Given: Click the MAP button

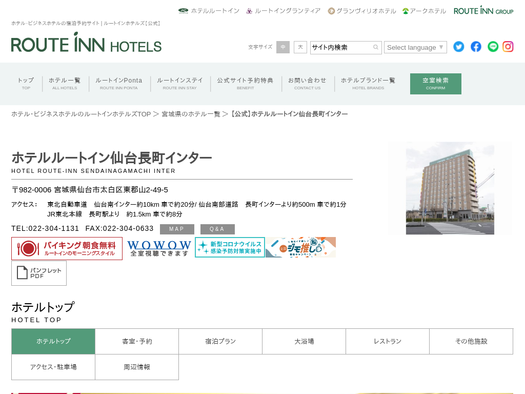Looking at the screenshot, I should (177, 229).
